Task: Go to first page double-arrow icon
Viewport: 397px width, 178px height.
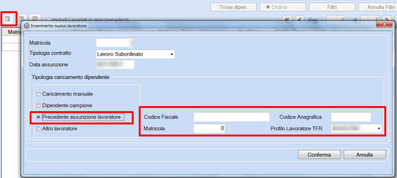Action: tap(287, 19)
